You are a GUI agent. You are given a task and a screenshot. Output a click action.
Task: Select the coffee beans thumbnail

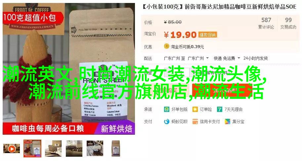tap(74, 148)
